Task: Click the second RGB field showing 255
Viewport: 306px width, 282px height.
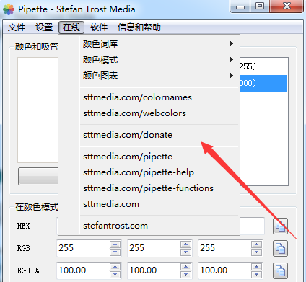Action: (x=154, y=248)
